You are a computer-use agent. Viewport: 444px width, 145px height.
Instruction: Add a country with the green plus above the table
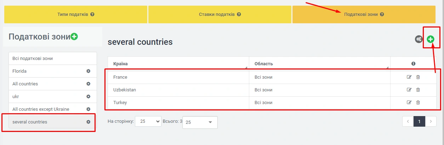[431, 39]
